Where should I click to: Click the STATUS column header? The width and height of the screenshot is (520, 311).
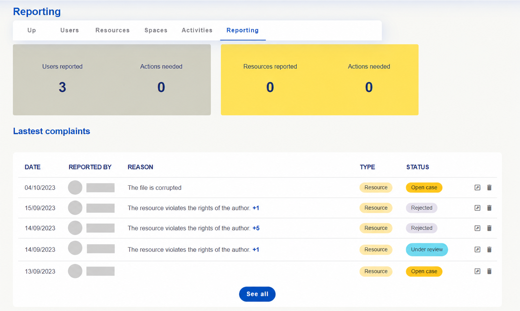point(417,167)
